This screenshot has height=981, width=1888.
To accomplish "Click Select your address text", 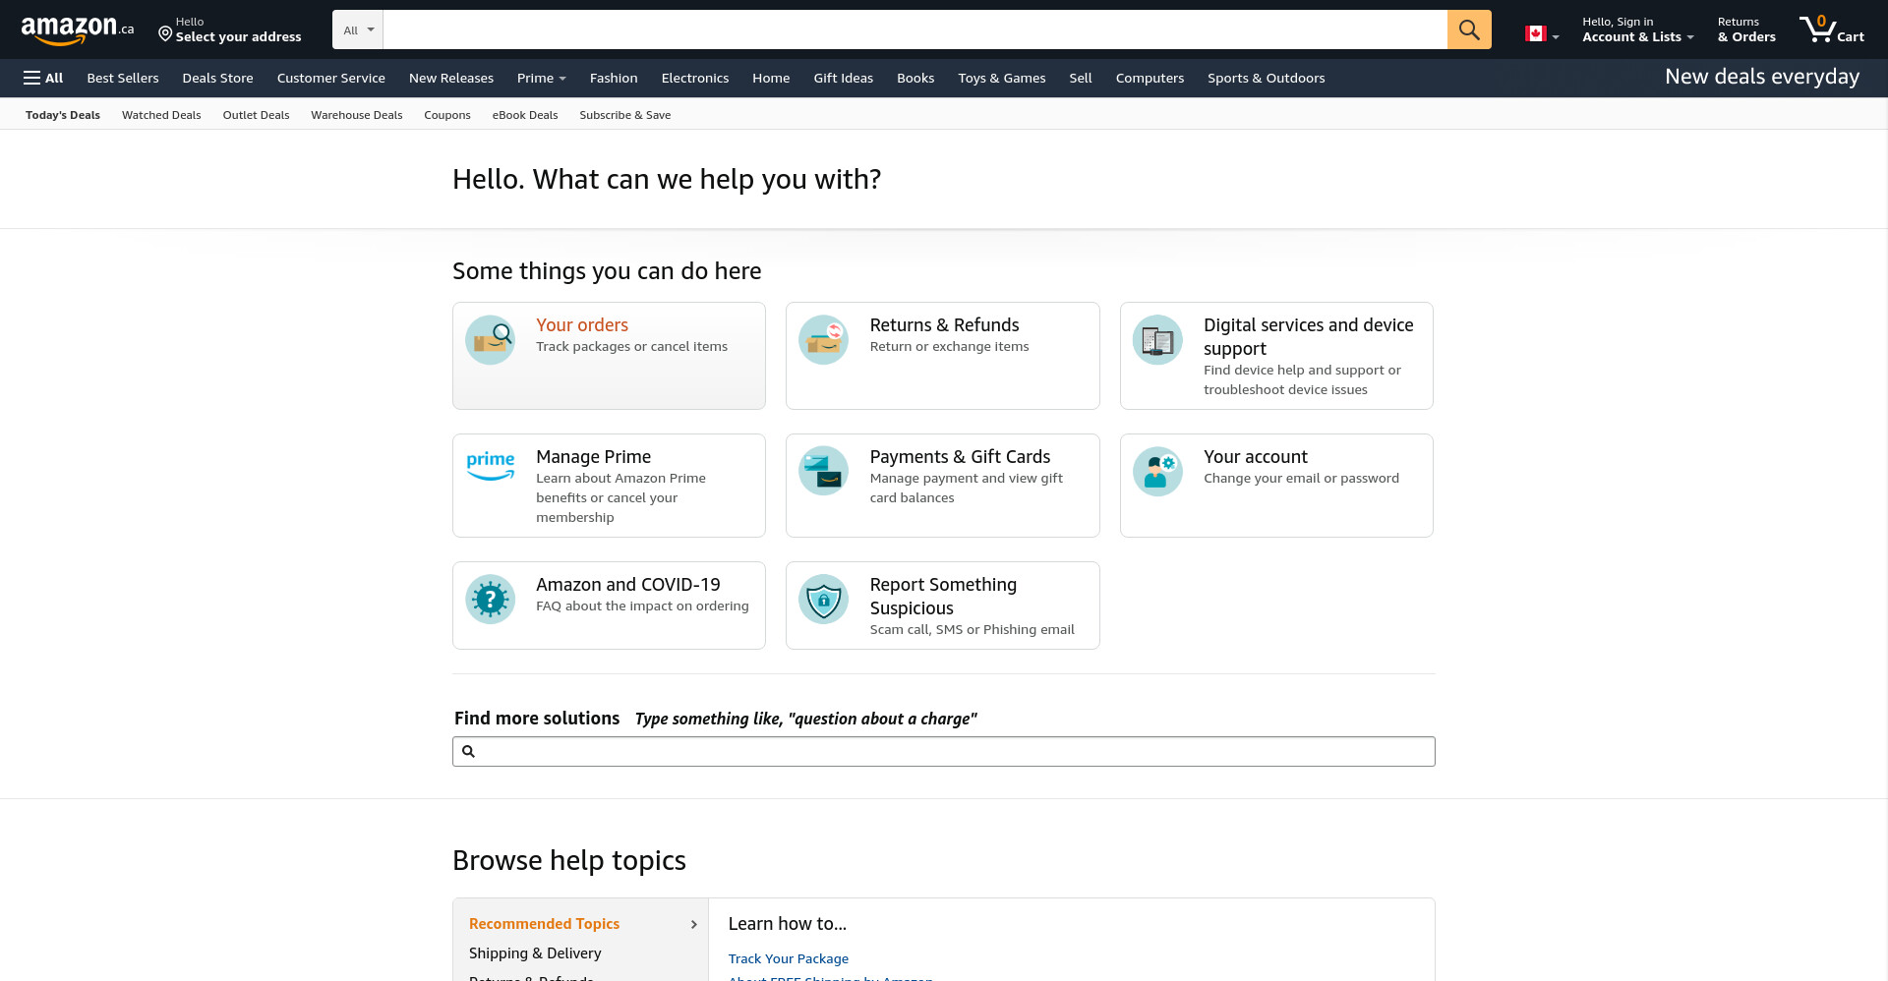I will (239, 37).
